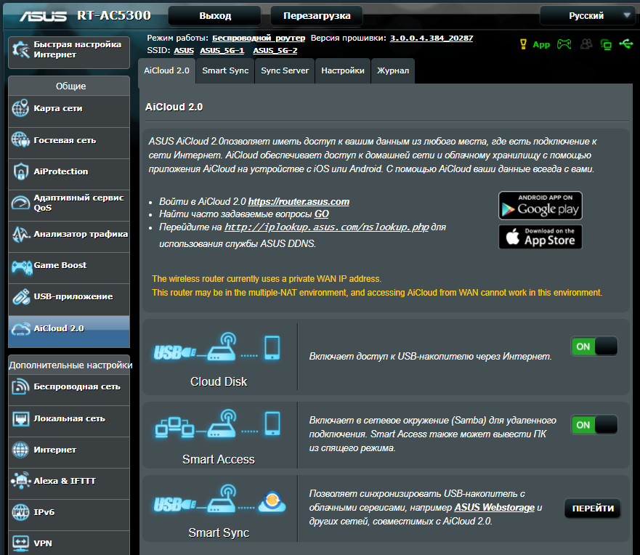
Task: Click the yellow App lightbulb icon
Action: [522, 44]
